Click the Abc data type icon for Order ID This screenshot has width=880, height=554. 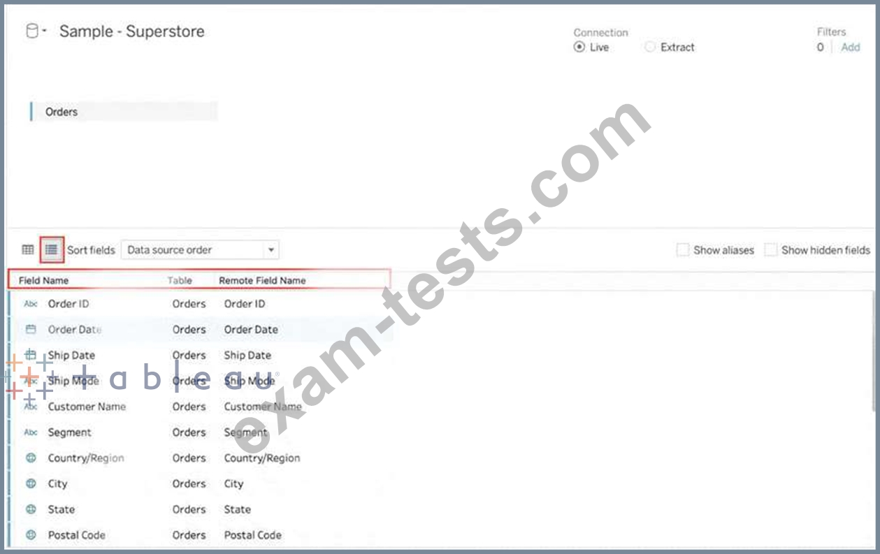31,304
